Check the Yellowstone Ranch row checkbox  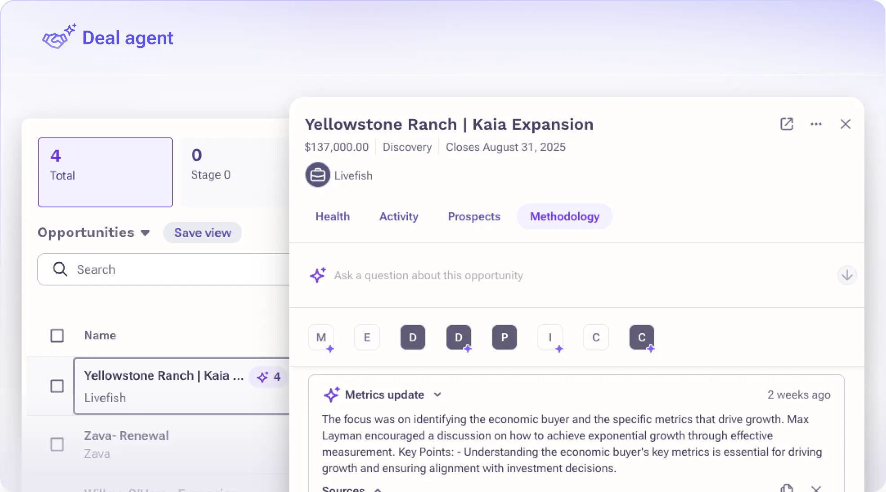point(58,386)
